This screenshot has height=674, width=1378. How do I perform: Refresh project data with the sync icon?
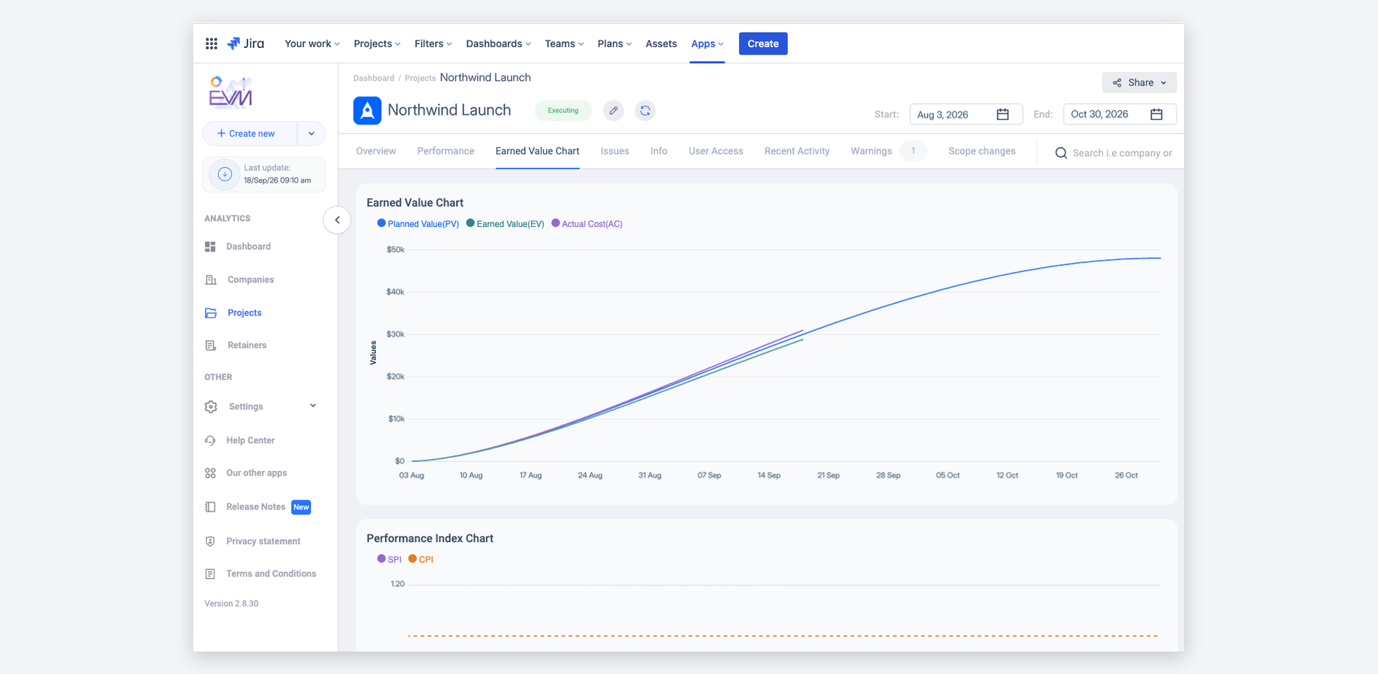pos(645,111)
